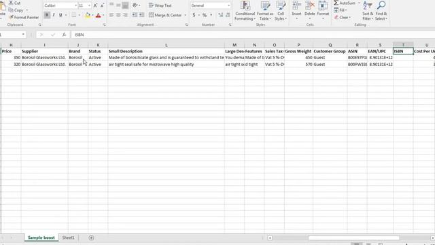
Task: Open the Merge & Center dropdown arrow
Action: point(186,15)
